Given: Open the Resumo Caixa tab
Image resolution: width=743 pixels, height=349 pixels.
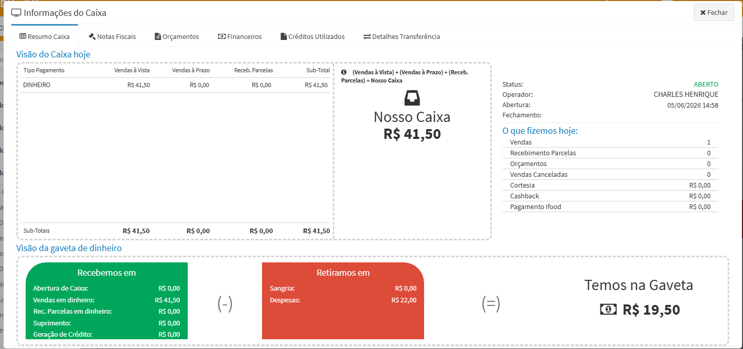Looking at the screenshot, I should coord(44,36).
